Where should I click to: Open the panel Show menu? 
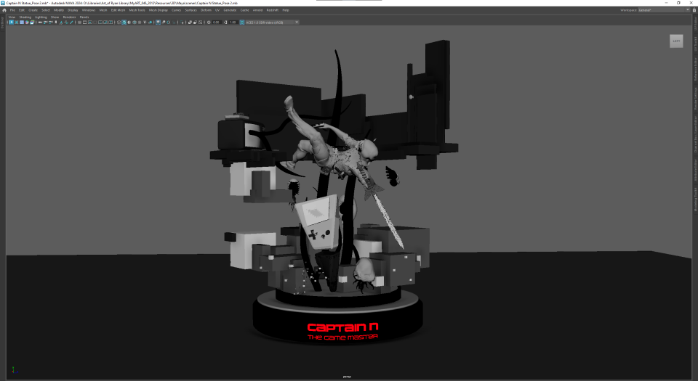(x=55, y=17)
